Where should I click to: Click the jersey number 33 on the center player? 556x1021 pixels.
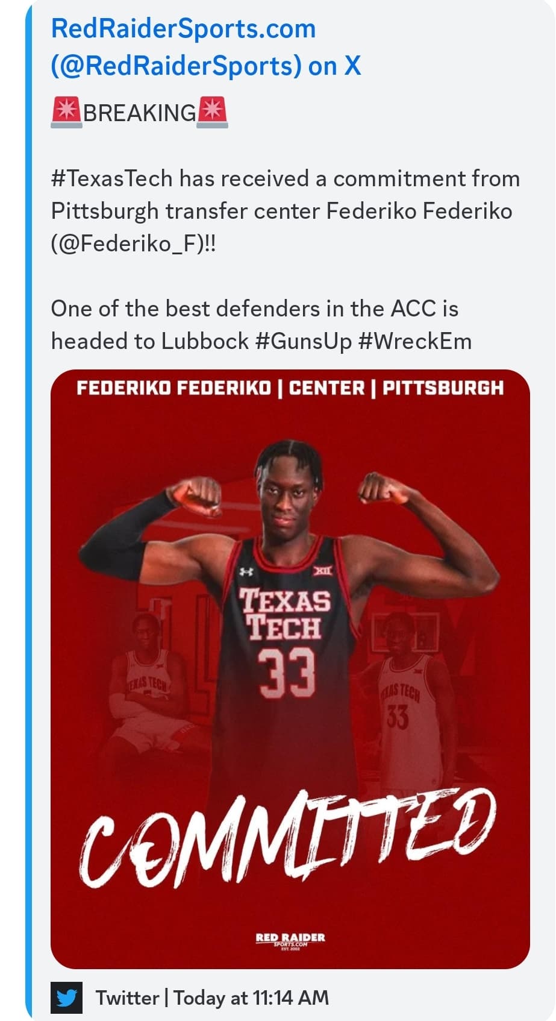pos(287,672)
